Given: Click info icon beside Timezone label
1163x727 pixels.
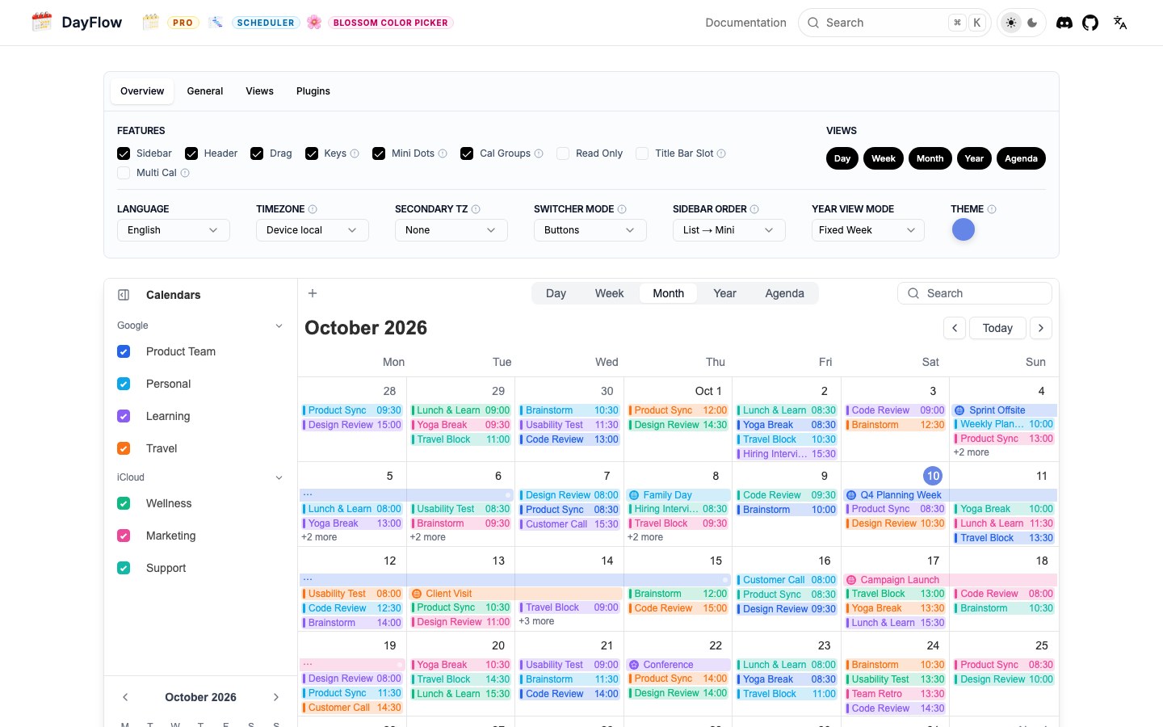Looking at the screenshot, I should (313, 209).
